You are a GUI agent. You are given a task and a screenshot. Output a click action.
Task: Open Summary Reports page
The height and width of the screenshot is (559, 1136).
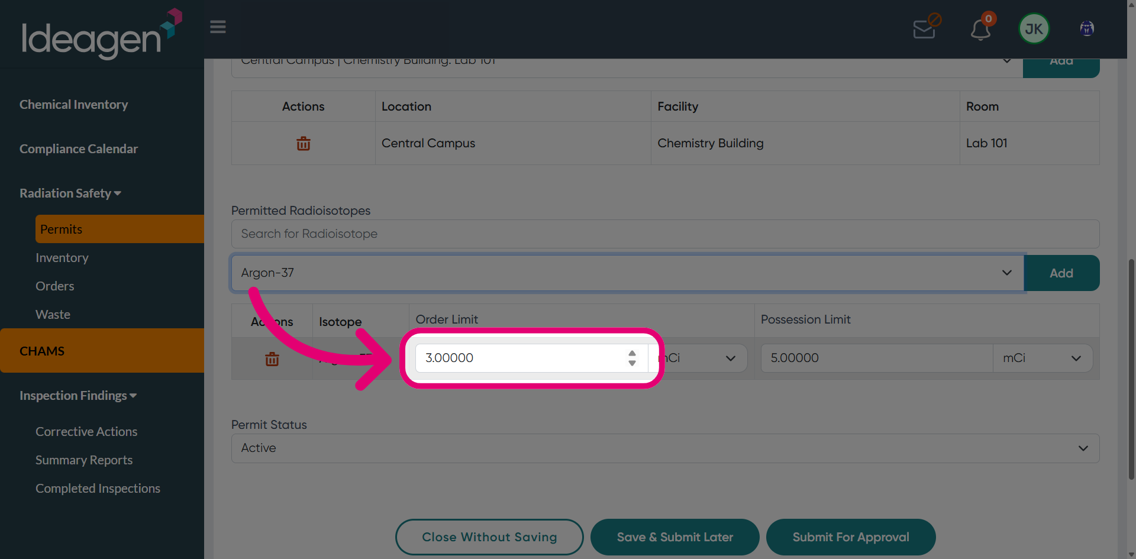[x=84, y=460]
